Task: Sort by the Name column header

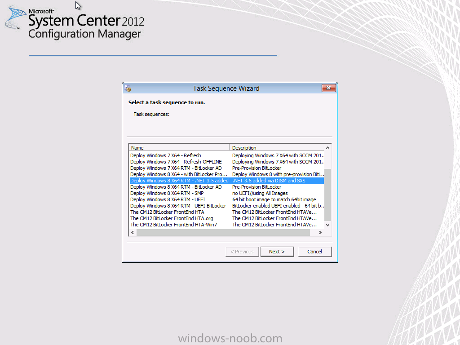Action: (x=179, y=147)
